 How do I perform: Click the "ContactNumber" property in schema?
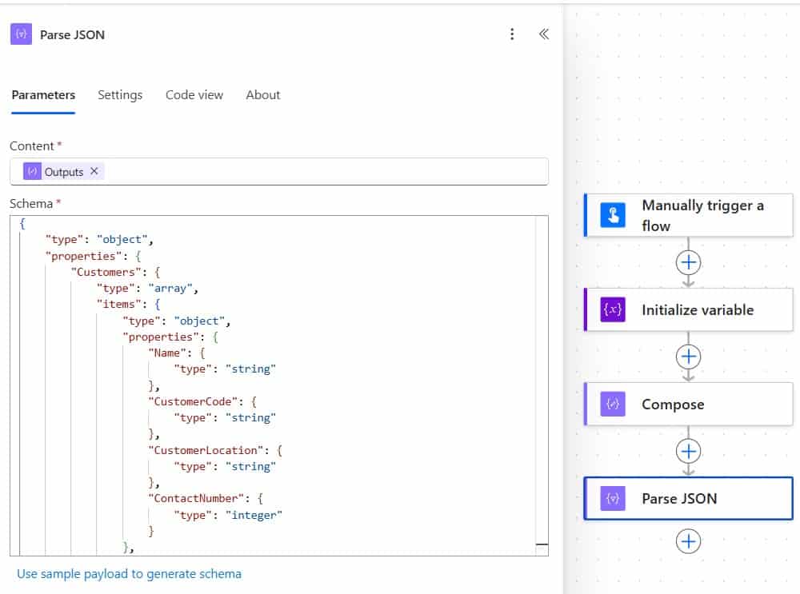pyautogui.click(x=197, y=499)
